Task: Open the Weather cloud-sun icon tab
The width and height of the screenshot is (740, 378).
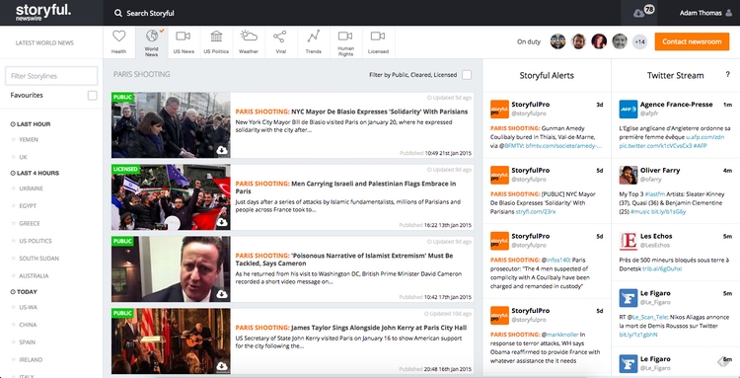Action: (249, 36)
